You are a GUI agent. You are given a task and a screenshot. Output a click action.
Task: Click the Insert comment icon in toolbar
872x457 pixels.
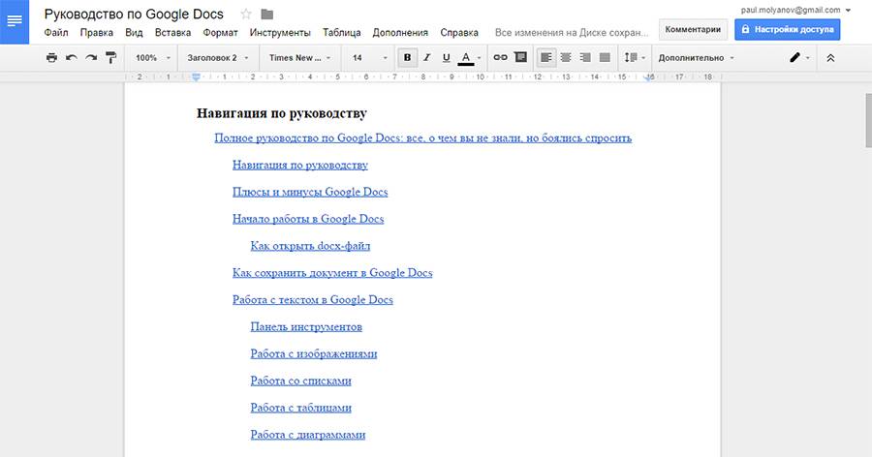[520, 58]
